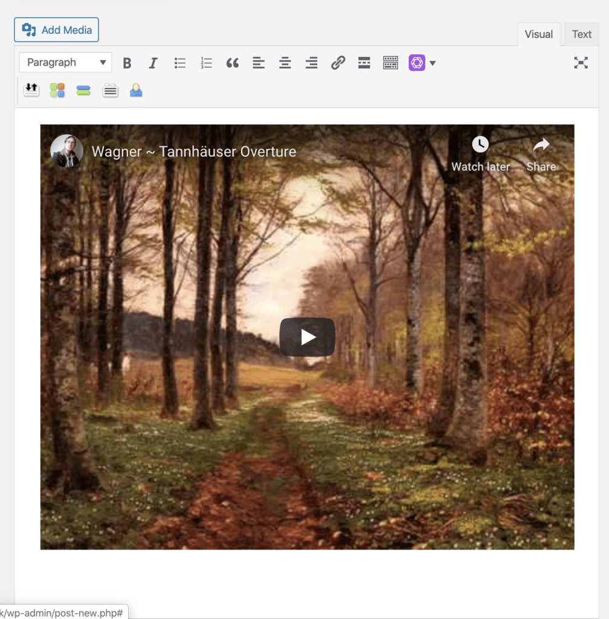Insert or edit a link
This screenshot has width=609, height=619.
(338, 63)
